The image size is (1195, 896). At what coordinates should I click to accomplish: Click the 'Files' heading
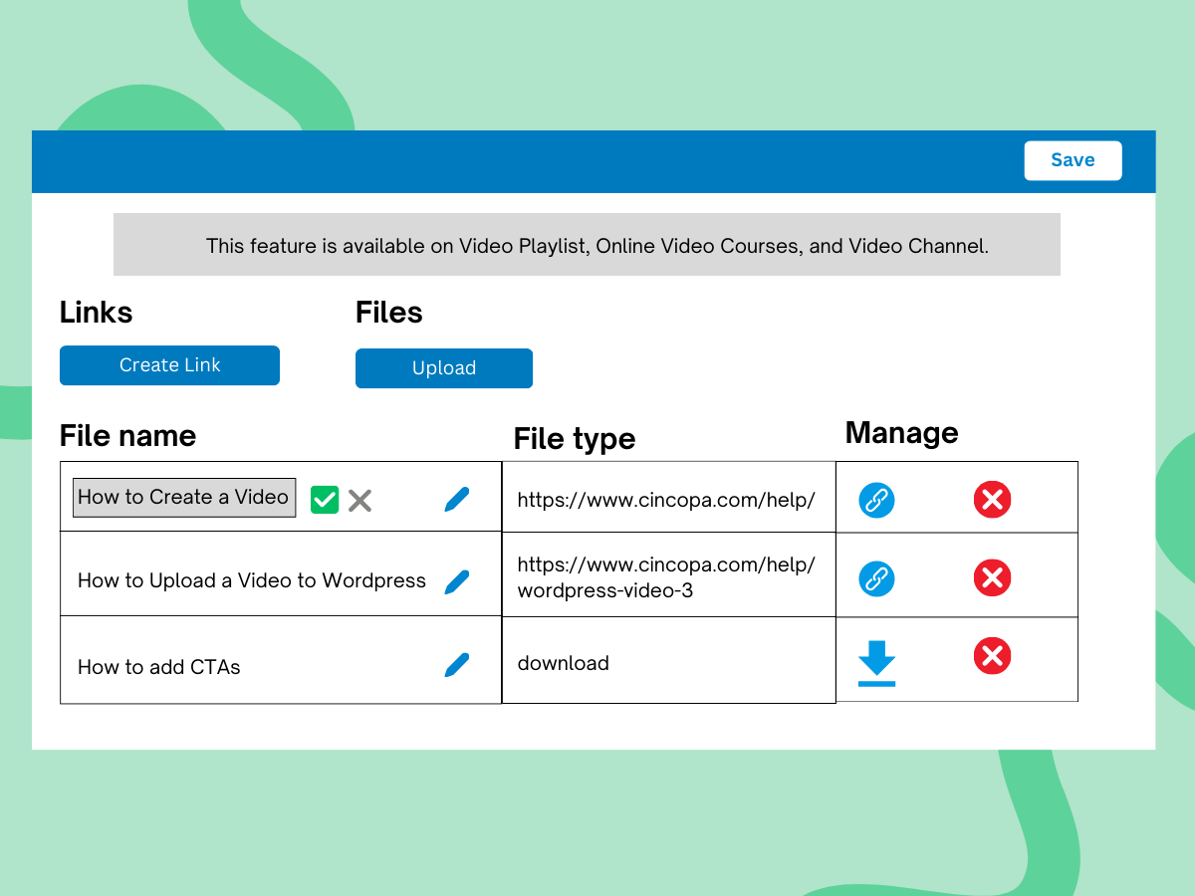coord(389,313)
